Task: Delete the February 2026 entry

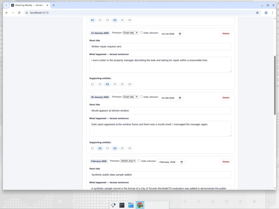Action: [226, 162]
